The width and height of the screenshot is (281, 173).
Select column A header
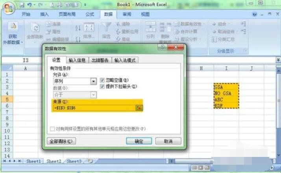(x=26, y=68)
